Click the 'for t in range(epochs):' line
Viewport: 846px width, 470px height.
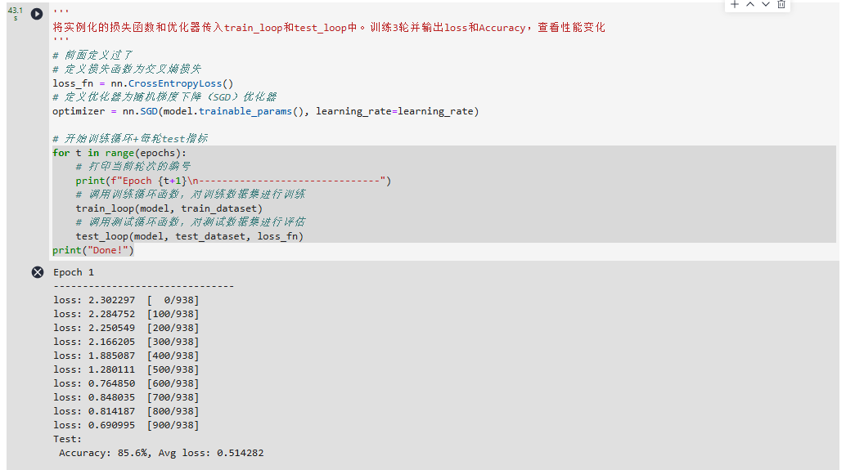pos(119,153)
